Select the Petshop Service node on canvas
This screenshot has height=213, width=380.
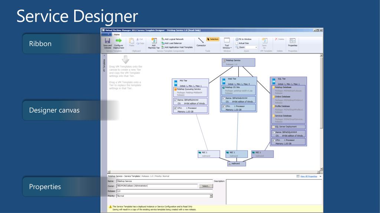[x=239, y=62]
